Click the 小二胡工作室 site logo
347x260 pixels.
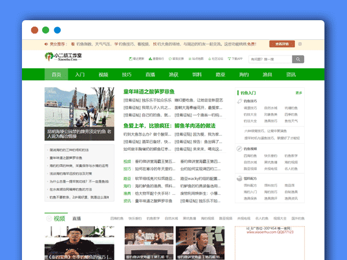coord(64,58)
